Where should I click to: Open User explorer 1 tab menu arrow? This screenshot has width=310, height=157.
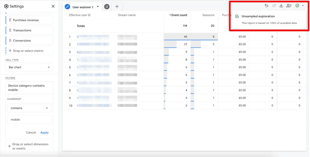pos(98,7)
